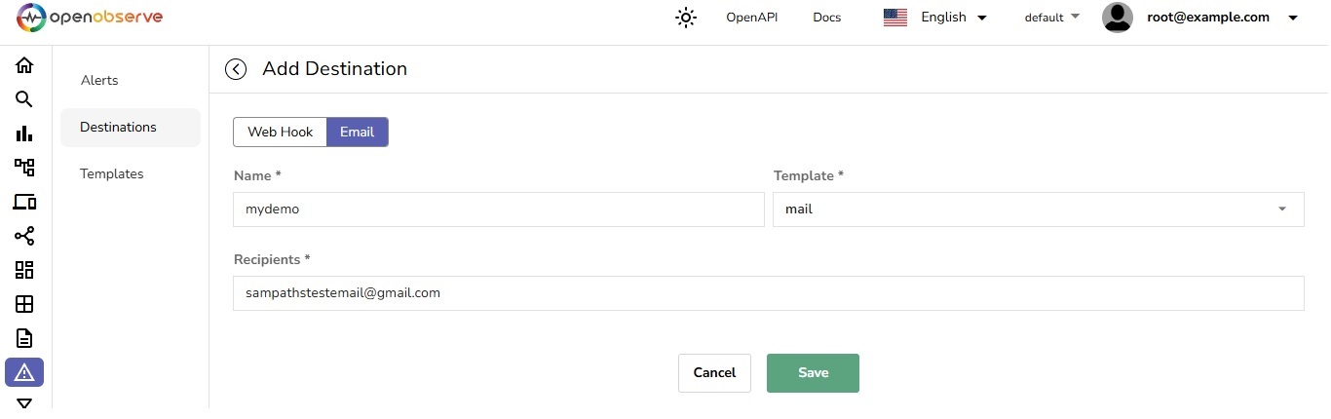
Task: Open the Dashboards grid icon
Action: (24, 270)
